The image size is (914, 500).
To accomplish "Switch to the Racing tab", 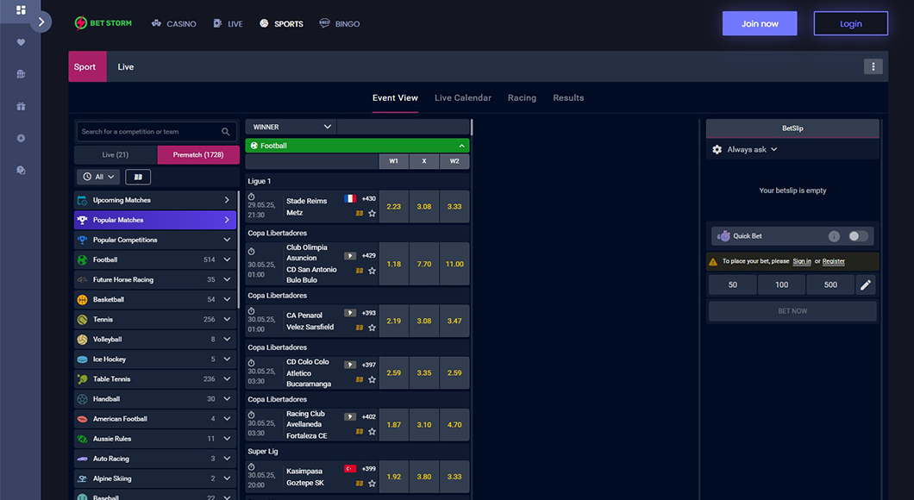I will click(x=522, y=98).
